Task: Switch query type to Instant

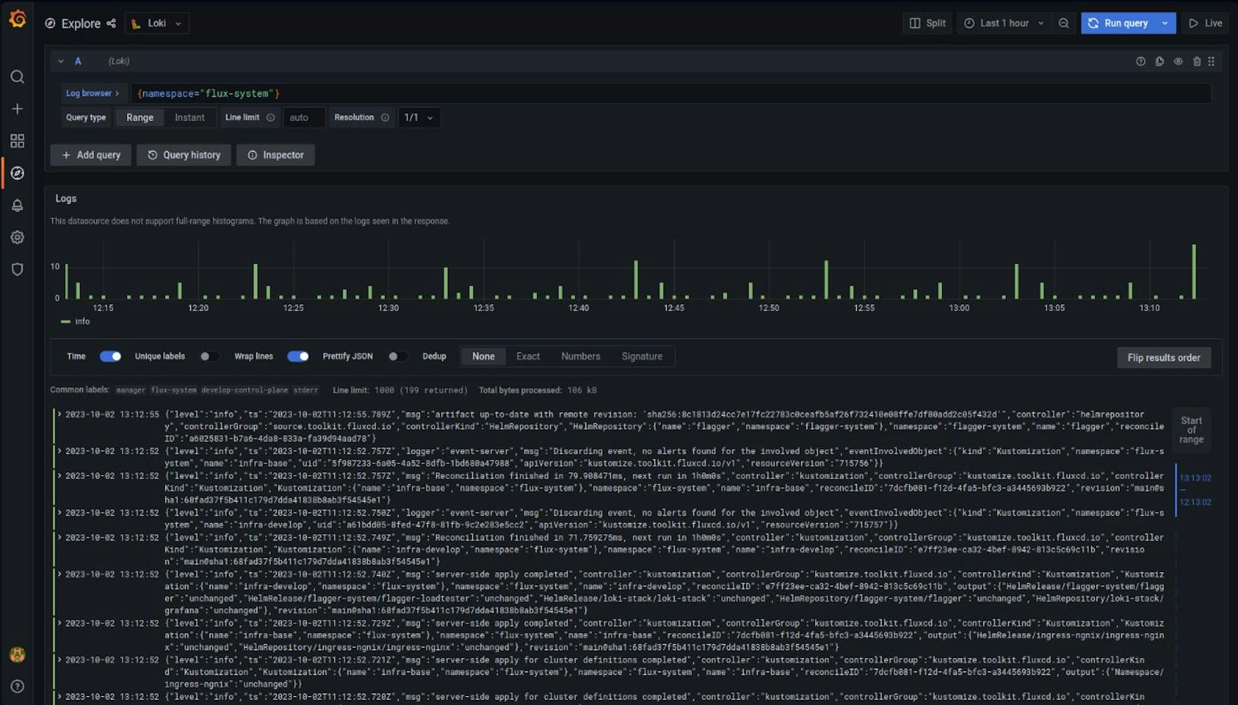Action: [x=190, y=117]
